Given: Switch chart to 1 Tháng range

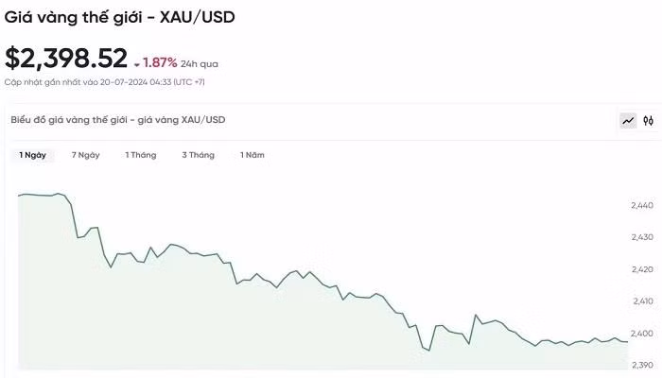Looking at the screenshot, I should pos(141,155).
